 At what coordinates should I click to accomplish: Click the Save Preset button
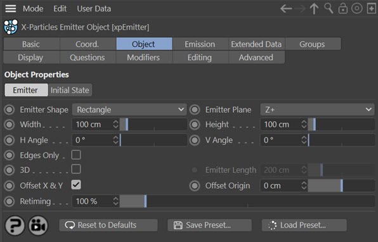tap(209, 226)
